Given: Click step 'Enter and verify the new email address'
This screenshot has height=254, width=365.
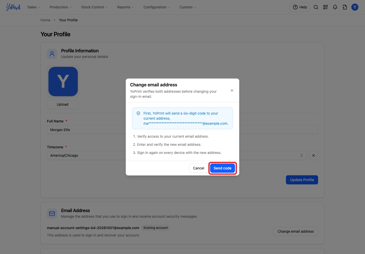Looking at the screenshot, I should pyautogui.click(x=169, y=145).
